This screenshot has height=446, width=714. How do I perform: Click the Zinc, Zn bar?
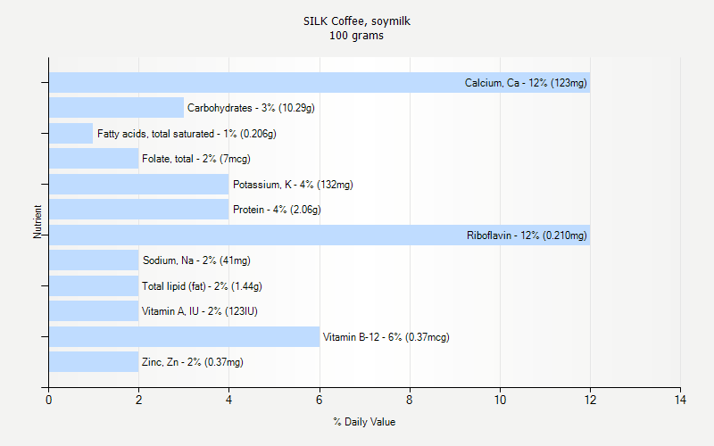(94, 362)
